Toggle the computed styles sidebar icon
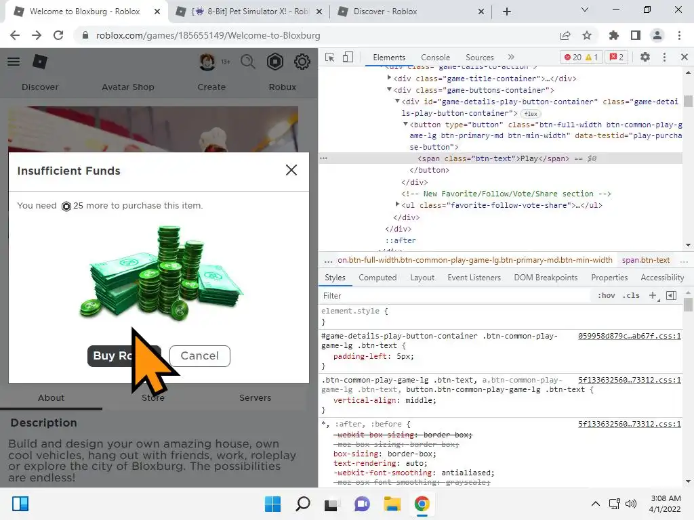The height and width of the screenshot is (520, 694). (x=672, y=295)
